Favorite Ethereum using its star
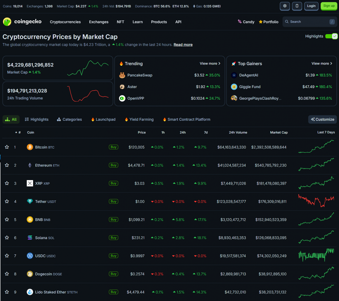 [7, 165]
